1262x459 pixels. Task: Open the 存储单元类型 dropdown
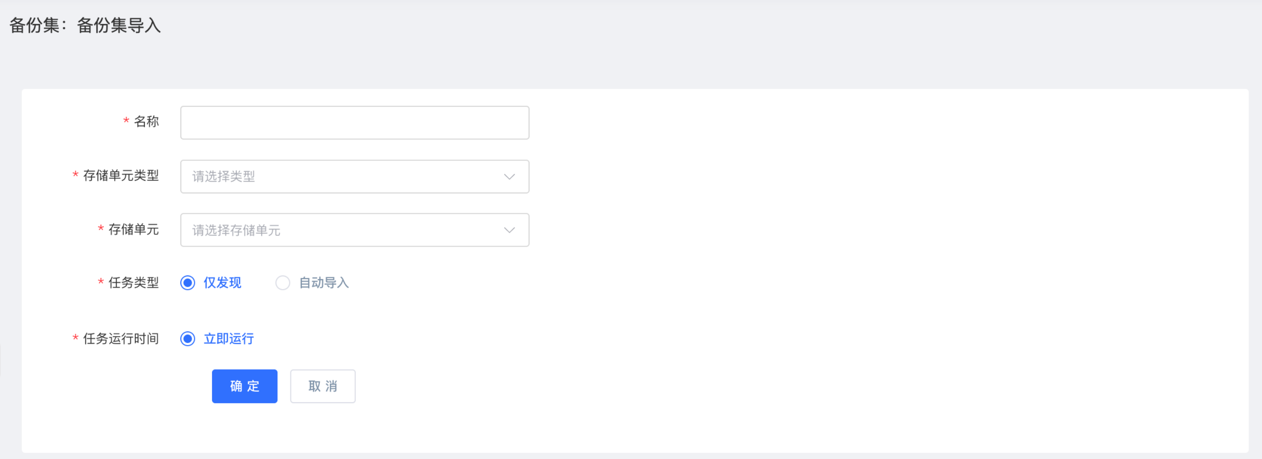tap(354, 176)
